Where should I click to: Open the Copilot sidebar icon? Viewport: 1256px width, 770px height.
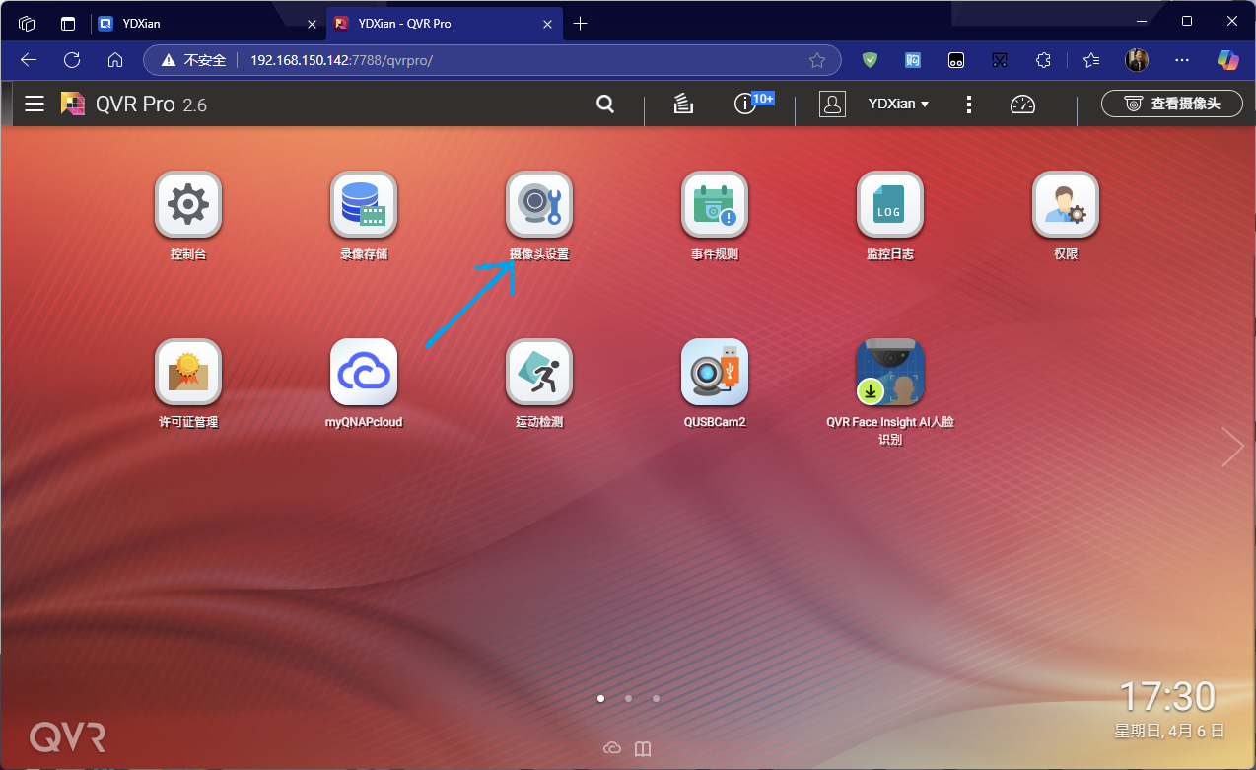click(x=1227, y=60)
